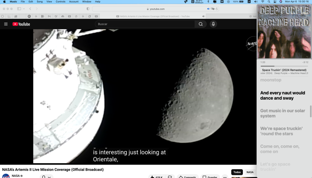This screenshot has height=178, width=312.
Task: Open the Controls menu in the menu bar
Action: point(60,2)
